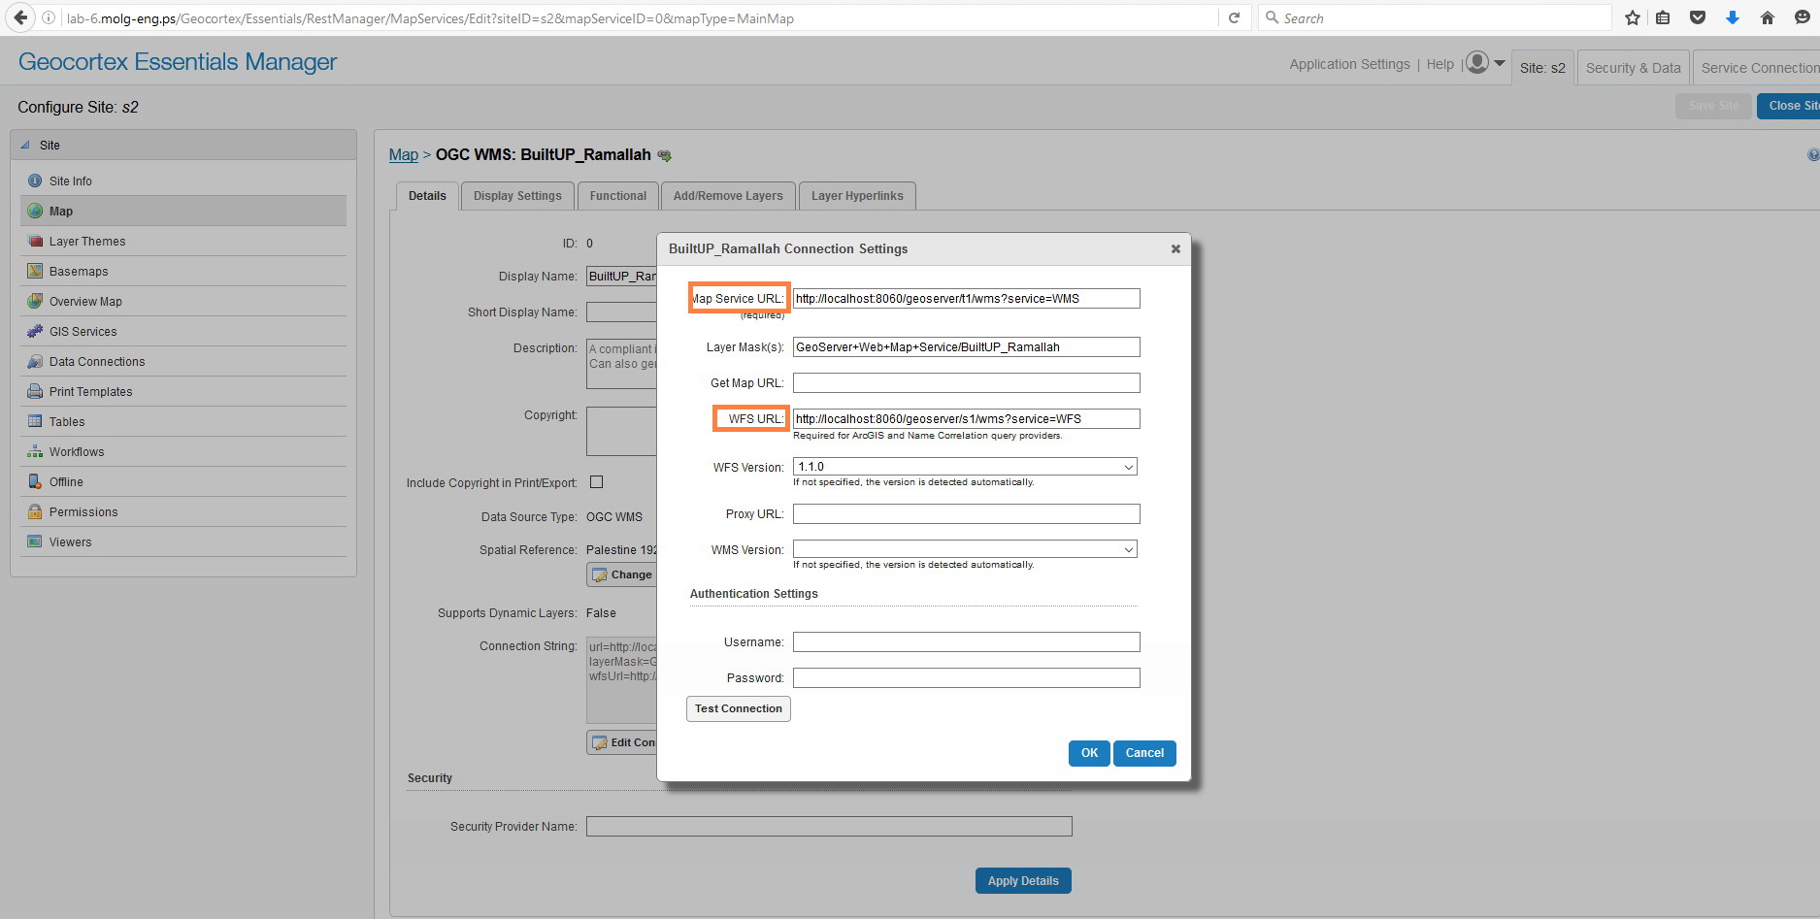Click the Close Site button
Image resolution: width=1820 pixels, height=919 pixels.
coord(1789,106)
